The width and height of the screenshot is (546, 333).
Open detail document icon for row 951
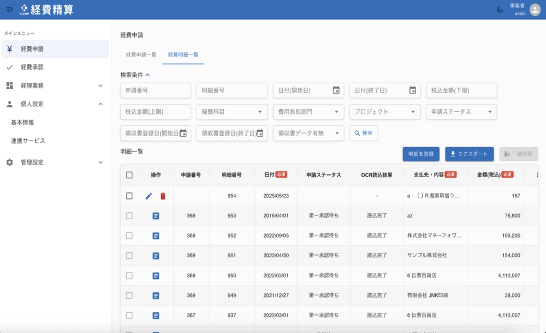click(x=156, y=256)
